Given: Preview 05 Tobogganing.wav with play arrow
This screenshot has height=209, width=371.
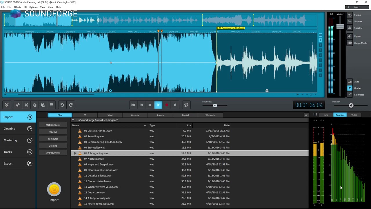Looking at the screenshot, I should click(75, 153).
